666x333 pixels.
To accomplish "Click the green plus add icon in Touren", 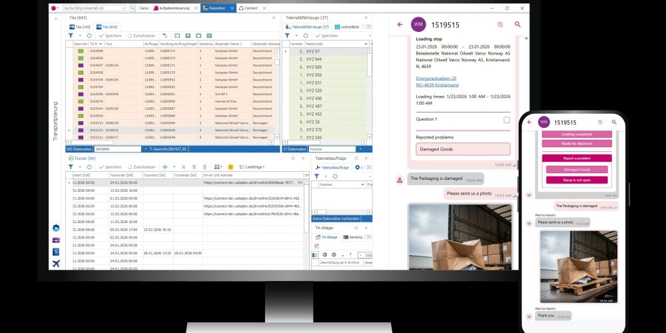I will coord(165,166).
